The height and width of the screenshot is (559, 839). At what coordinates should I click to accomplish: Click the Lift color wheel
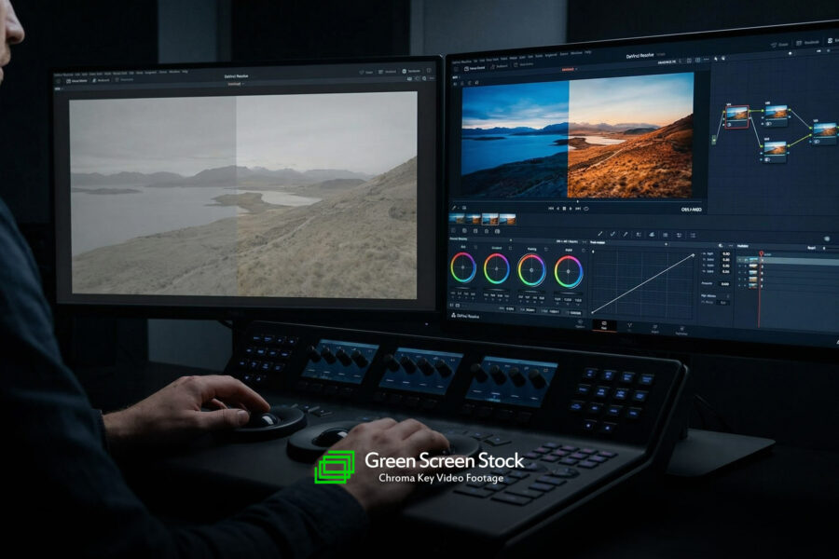tap(462, 268)
